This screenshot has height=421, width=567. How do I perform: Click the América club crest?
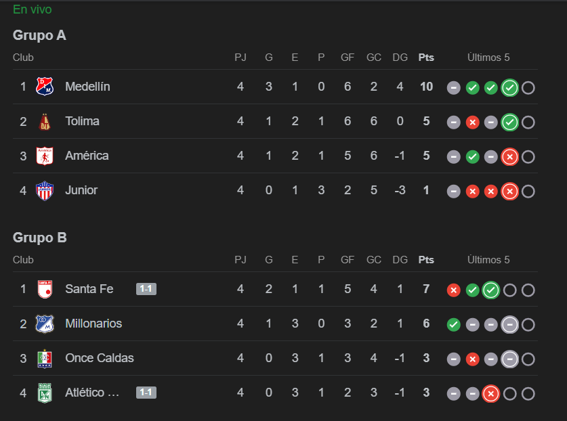(x=45, y=156)
